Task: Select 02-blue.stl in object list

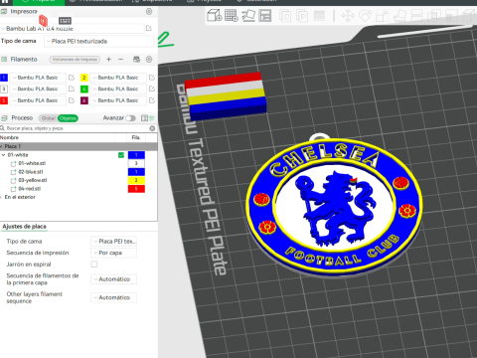Action: coord(31,172)
